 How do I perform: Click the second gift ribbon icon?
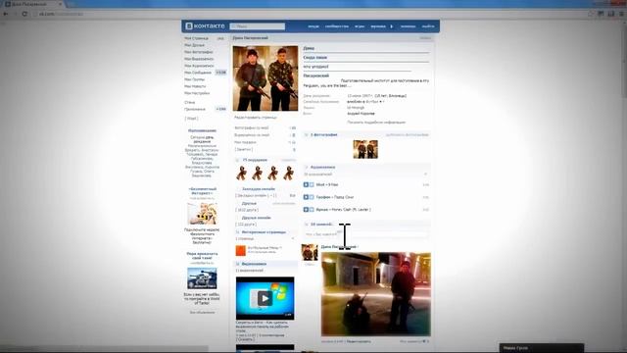(x=257, y=174)
